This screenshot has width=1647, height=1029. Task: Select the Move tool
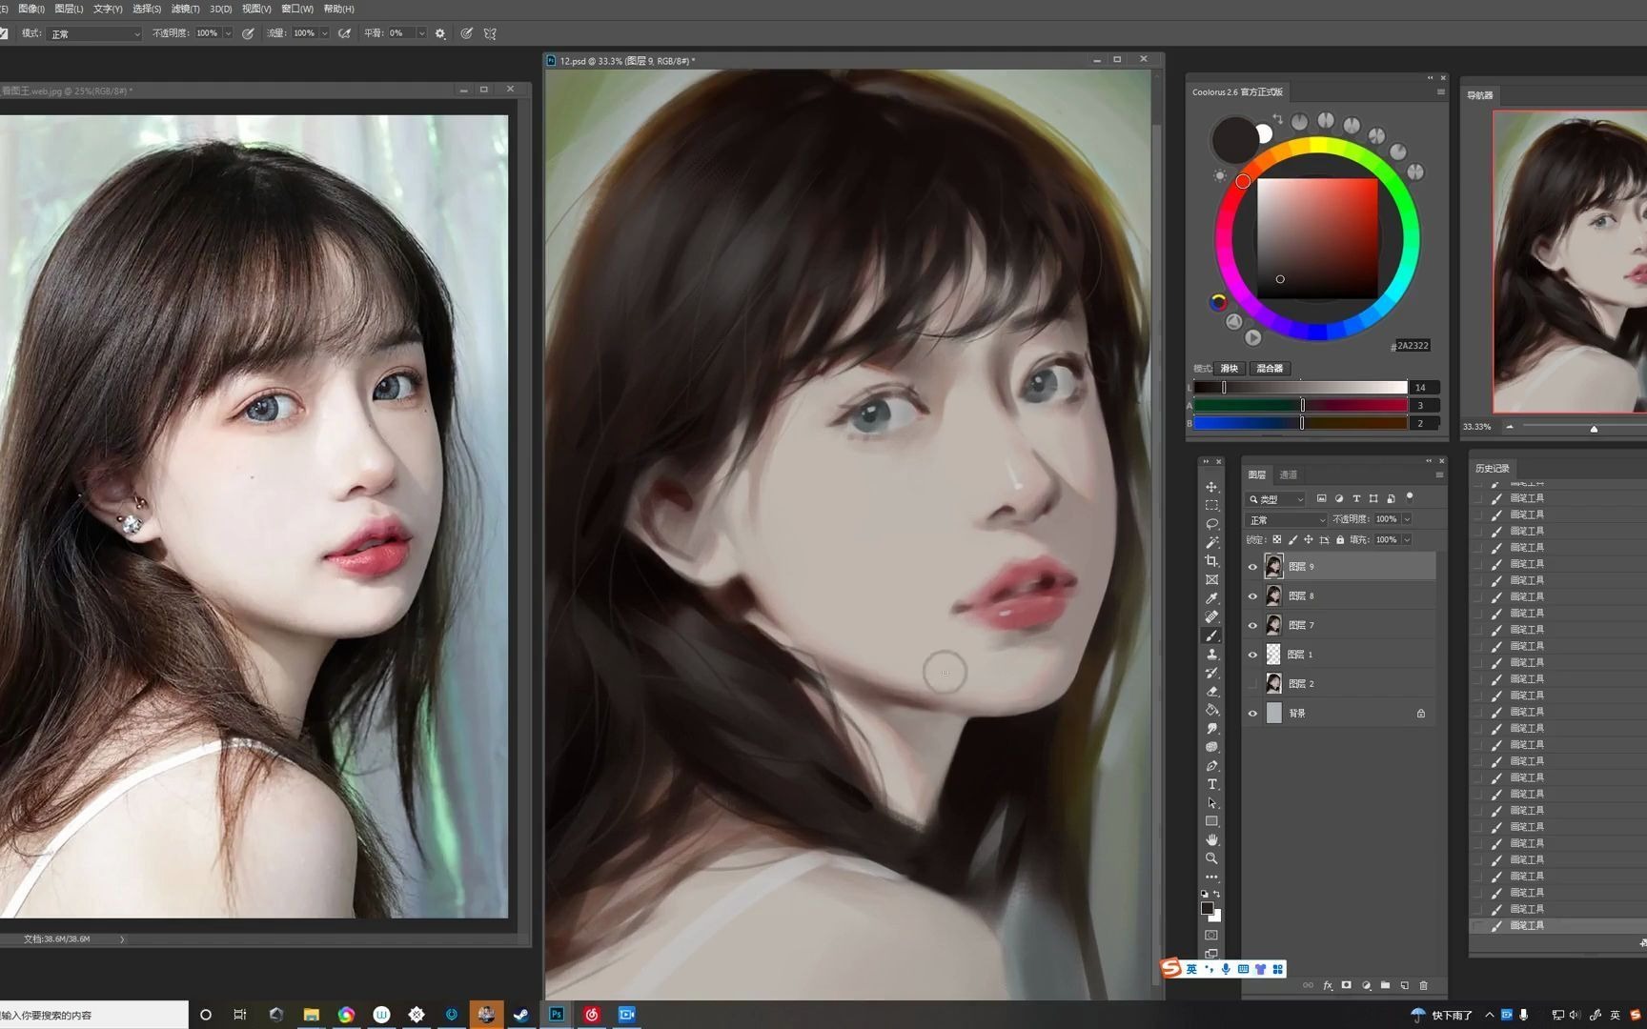(1211, 487)
